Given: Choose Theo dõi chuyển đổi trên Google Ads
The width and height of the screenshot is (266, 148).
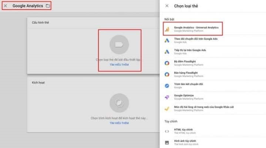Looking at the screenshot, I should point(215,40).
